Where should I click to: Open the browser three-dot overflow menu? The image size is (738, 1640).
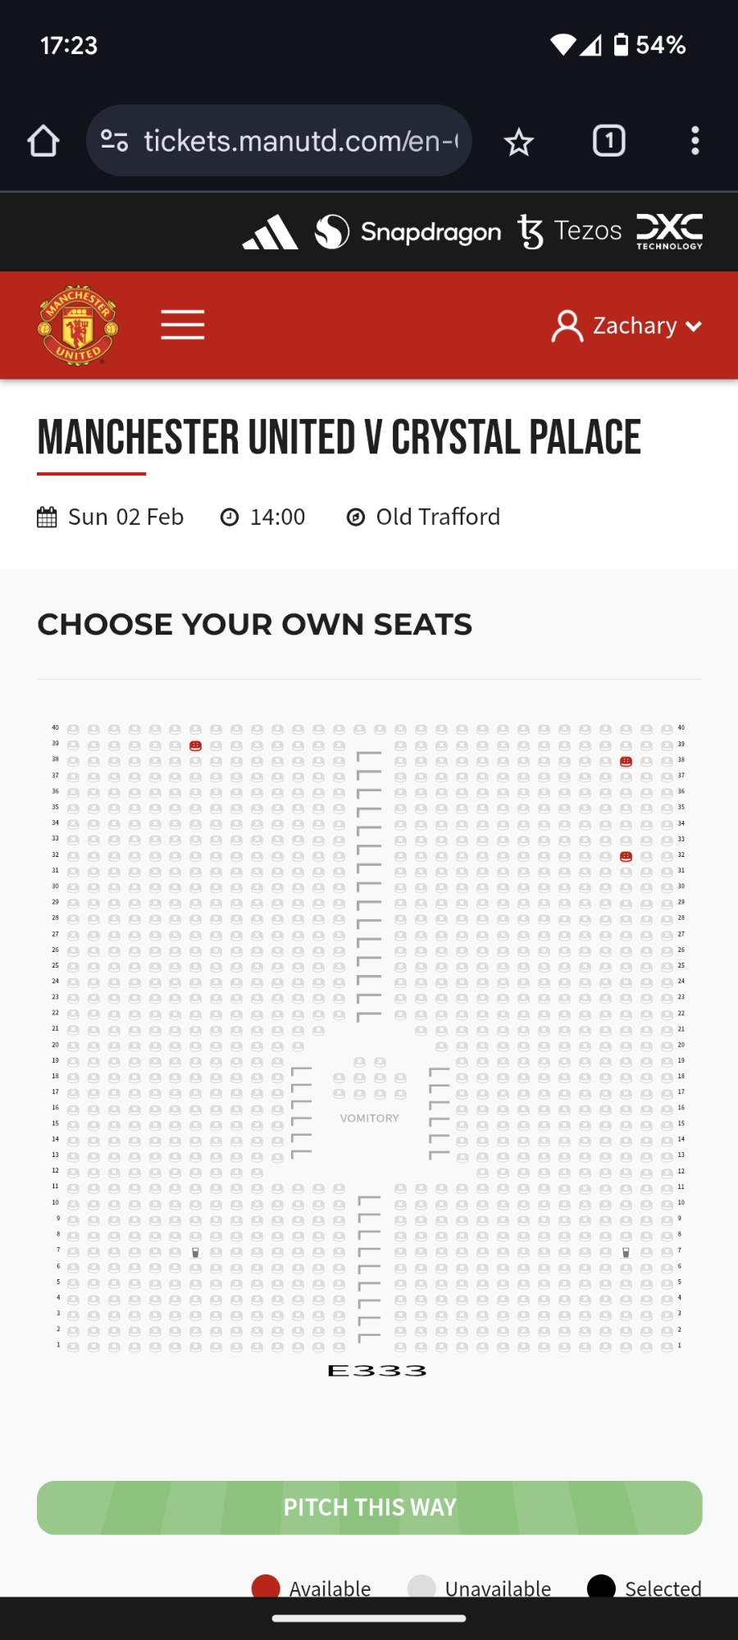pos(695,141)
